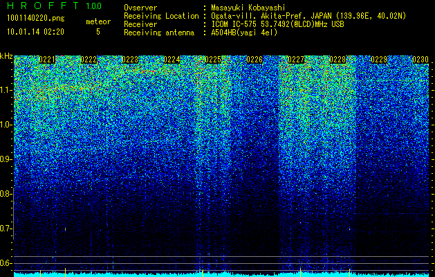Click the 0227 time marker
The image size is (435, 277).
[x=296, y=60]
